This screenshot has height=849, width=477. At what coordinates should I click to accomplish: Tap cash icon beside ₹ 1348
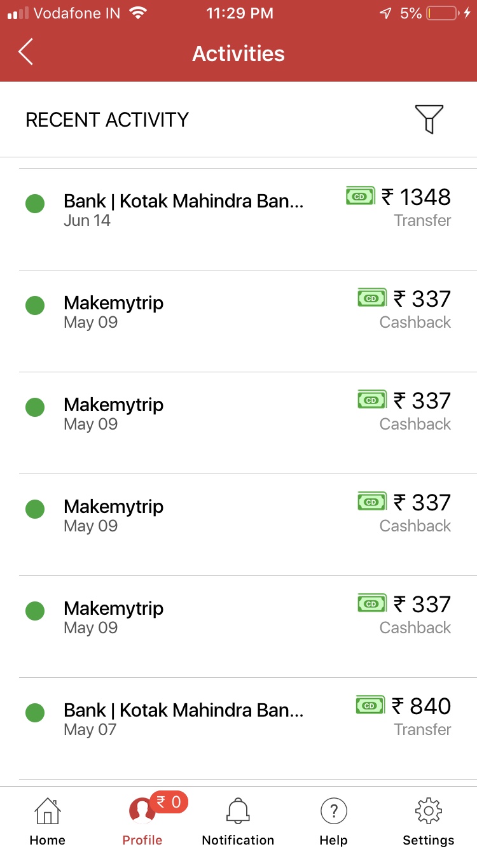click(360, 197)
